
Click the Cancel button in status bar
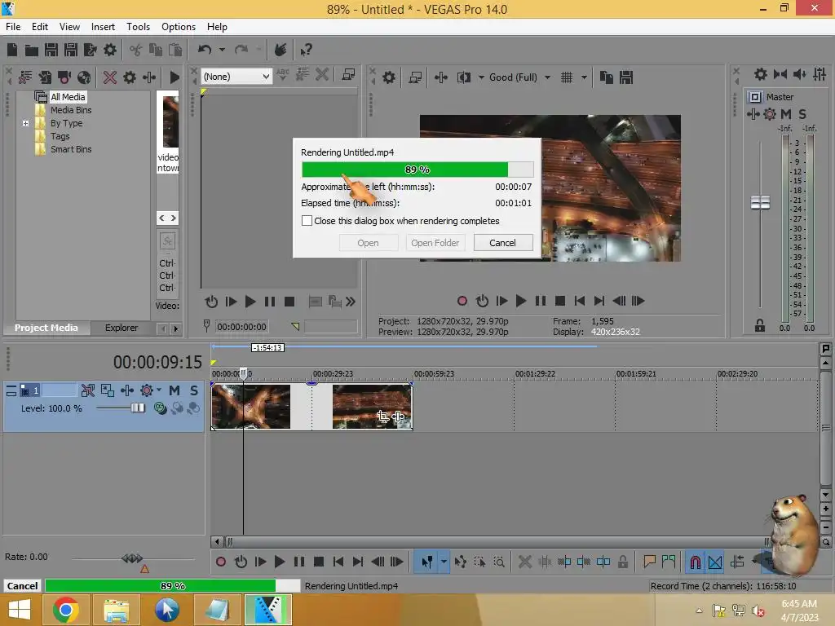click(22, 585)
